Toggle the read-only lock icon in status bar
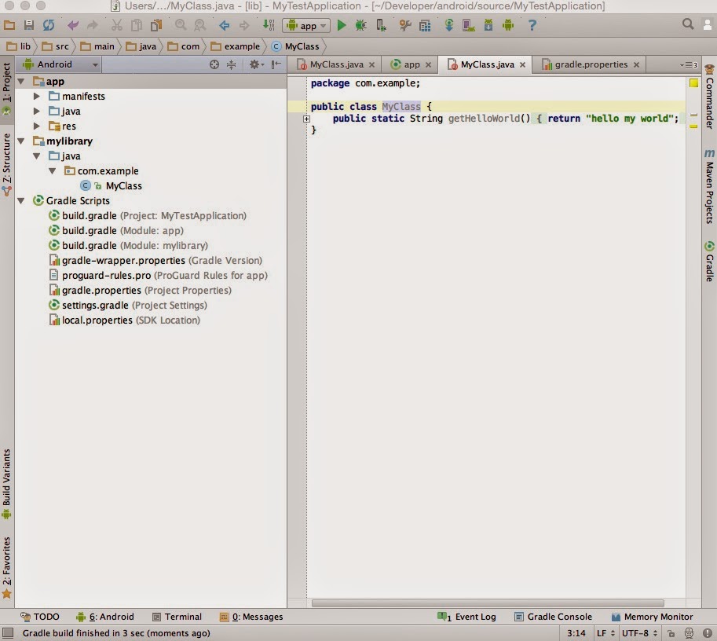 point(671,633)
